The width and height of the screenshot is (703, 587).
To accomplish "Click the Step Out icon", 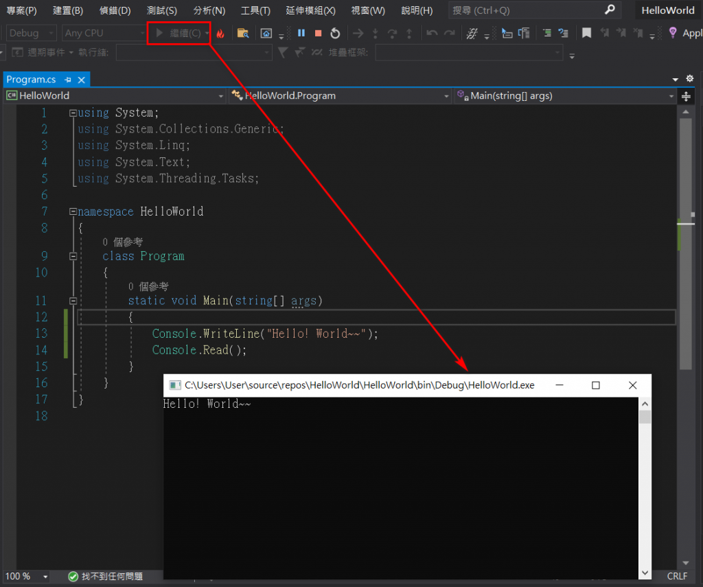I will pos(409,33).
